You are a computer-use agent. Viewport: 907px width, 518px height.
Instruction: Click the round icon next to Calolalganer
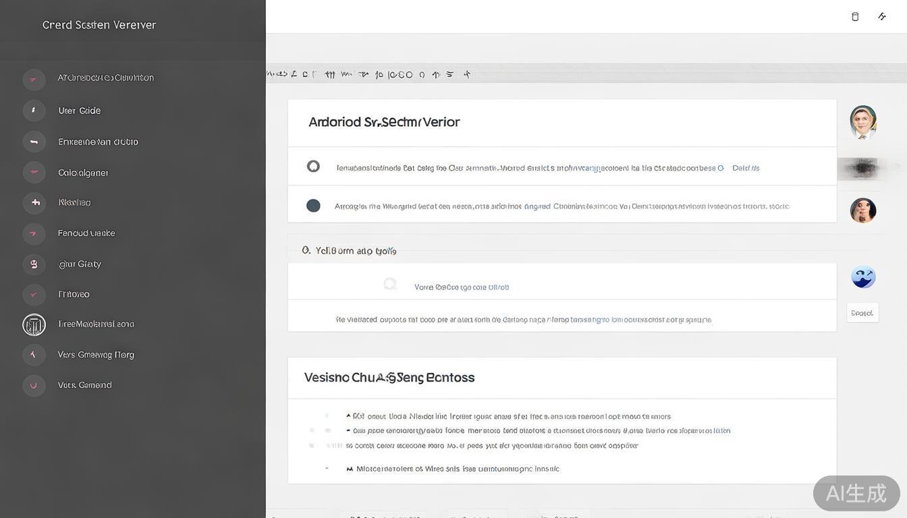pos(34,173)
